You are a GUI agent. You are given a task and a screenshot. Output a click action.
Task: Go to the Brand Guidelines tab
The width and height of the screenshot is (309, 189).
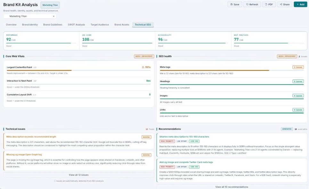pyautogui.click(x=53, y=25)
